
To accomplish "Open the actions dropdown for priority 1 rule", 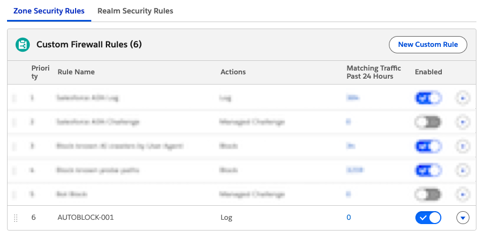I will tap(463, 98).
